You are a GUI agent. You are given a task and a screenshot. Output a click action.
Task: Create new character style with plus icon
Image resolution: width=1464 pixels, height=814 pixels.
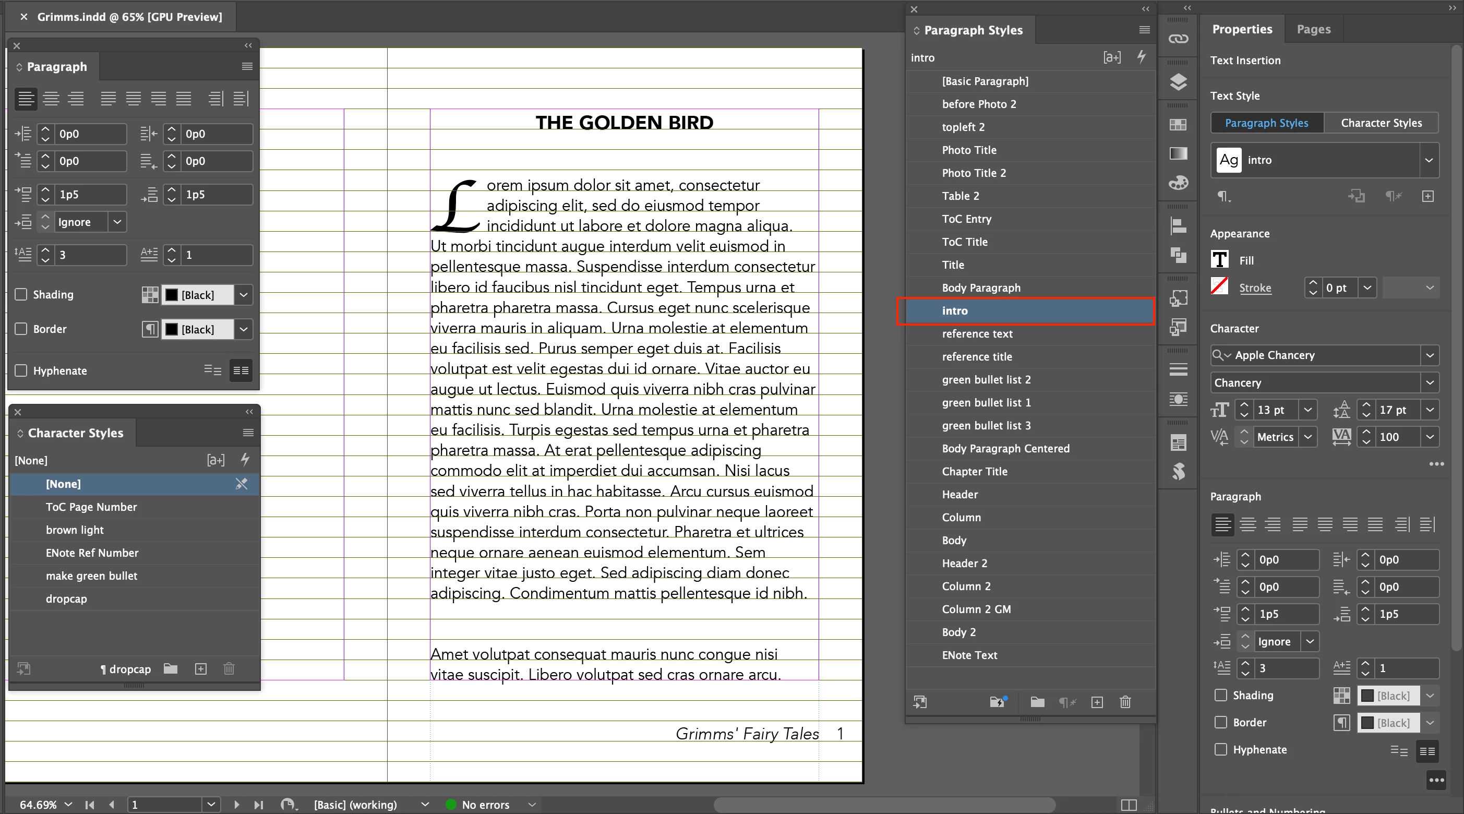[201, 668]
